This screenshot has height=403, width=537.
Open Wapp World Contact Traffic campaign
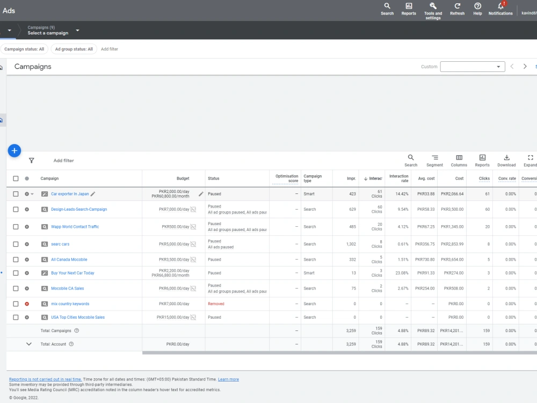point(75,227)
